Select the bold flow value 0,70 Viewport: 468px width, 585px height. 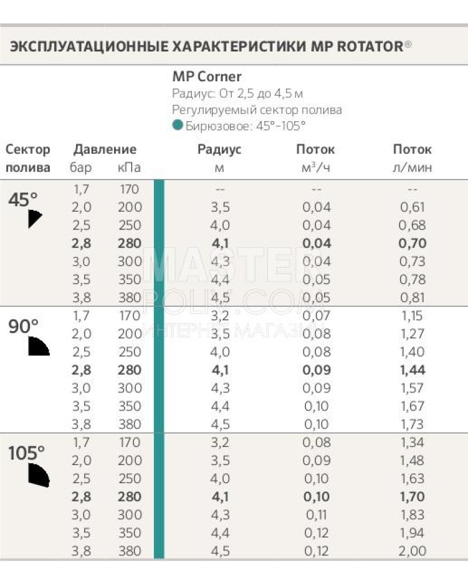[x=412, y=243]
